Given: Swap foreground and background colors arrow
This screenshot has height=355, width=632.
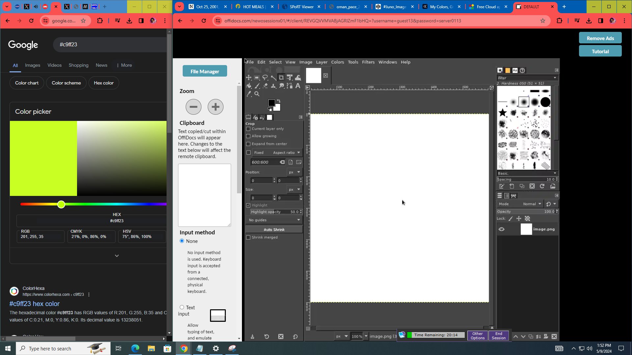Looking at the screenshot, I should (x=278, y=101).
